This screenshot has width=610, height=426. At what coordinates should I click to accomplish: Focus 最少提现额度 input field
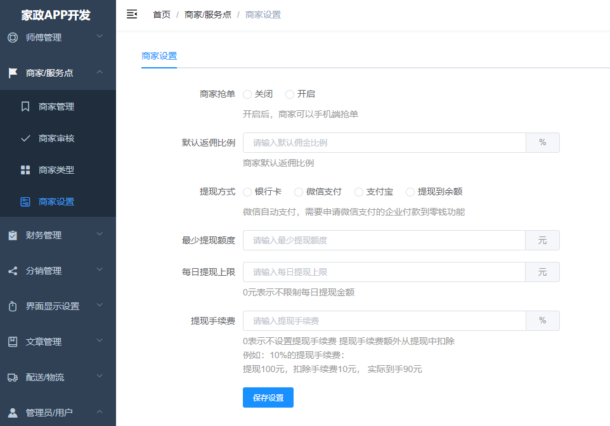pos(384,240)
